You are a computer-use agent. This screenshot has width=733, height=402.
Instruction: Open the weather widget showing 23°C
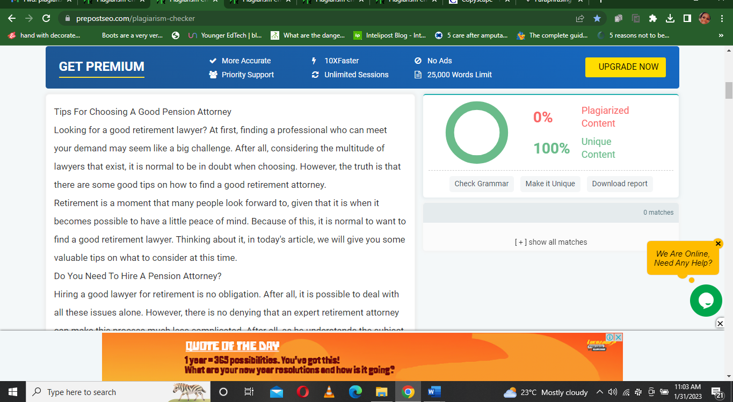(546, 392)
